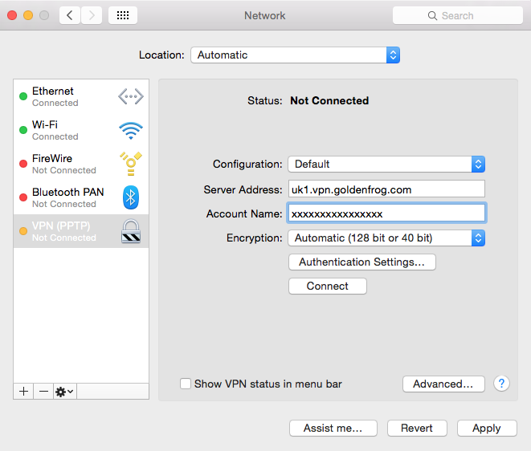The image size is (531, 451).
Task: Open the Encryption dropdown
Action: click(x=386, y=238)
